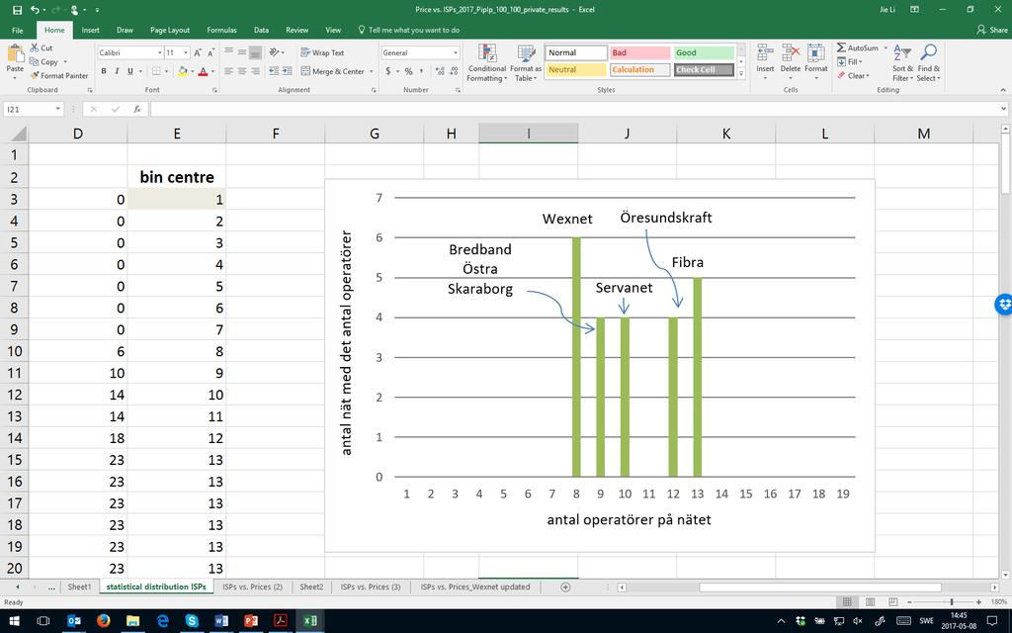Screen dimensions: 1012x633
Task: Switch to Page Break Preview view
Action: point(892,601)
